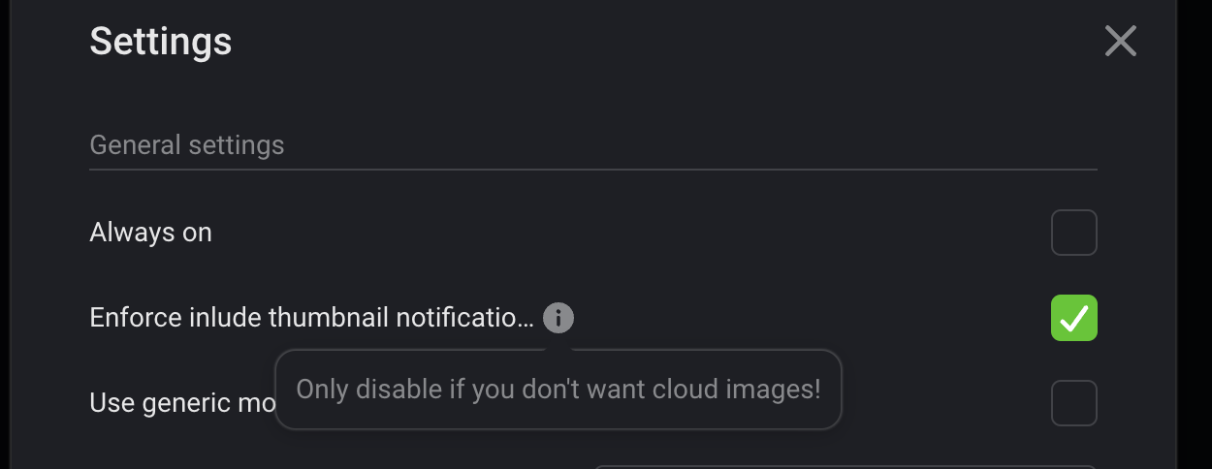Uncheck Enforce include thumbnail notifications checkbox
Viewport: 1212px width, 469px height.
click(x=1073, y=318)
